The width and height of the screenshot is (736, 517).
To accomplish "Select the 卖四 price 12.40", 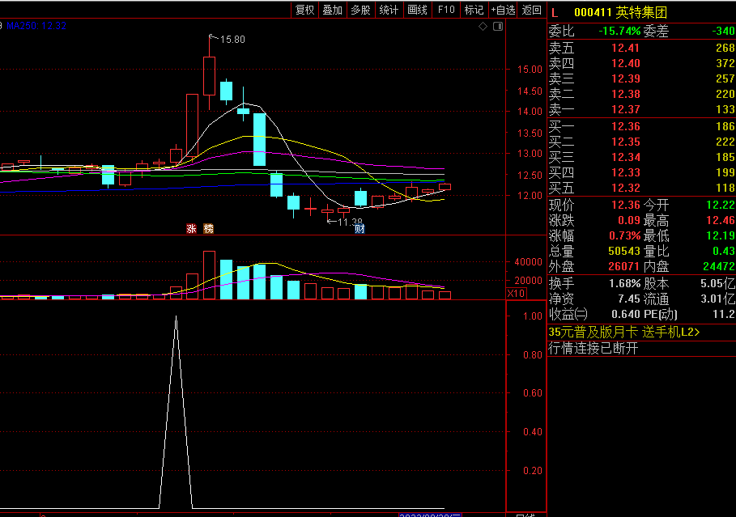I will (625, 63).
